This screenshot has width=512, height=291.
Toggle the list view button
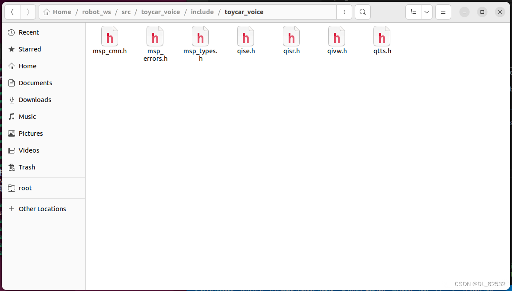[x=413, y=12]
